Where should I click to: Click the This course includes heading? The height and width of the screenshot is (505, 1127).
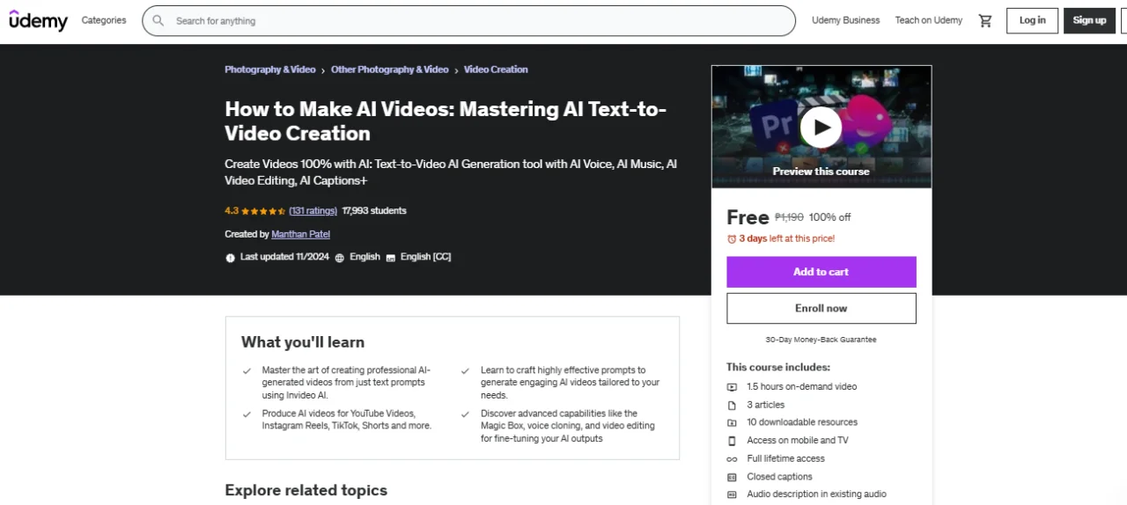tap(778, 367)
